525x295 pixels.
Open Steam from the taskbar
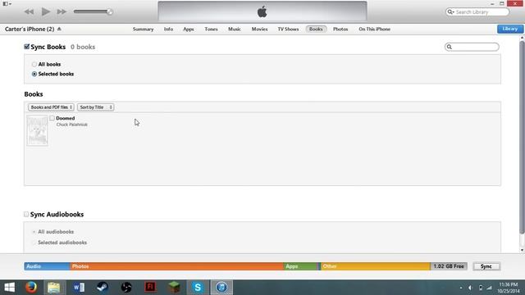click(x=102, y=288)
